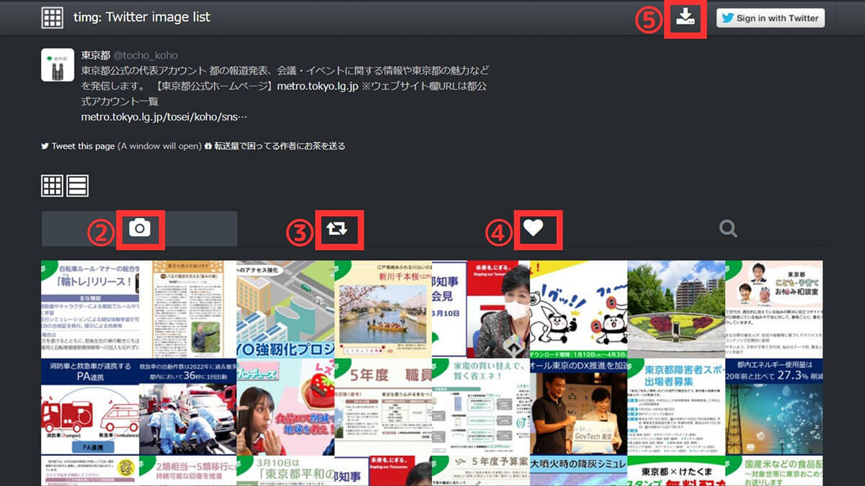865x486 pixels.
Task: Open the masked governor press conference thumbnail
Action: click(x=481, y=309)
